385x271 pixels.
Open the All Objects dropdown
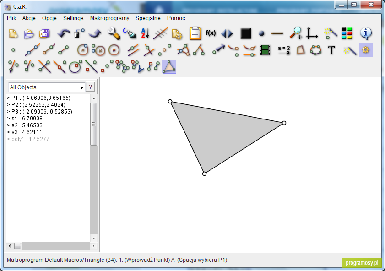click(46, 87)
